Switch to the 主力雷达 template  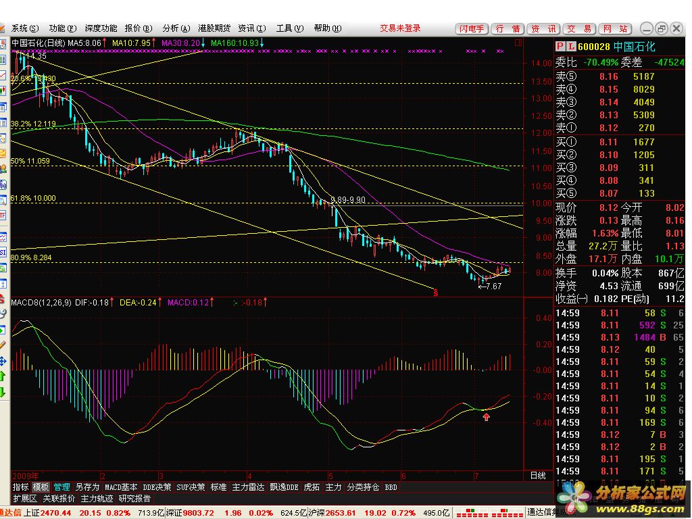[x=248, y=487]
